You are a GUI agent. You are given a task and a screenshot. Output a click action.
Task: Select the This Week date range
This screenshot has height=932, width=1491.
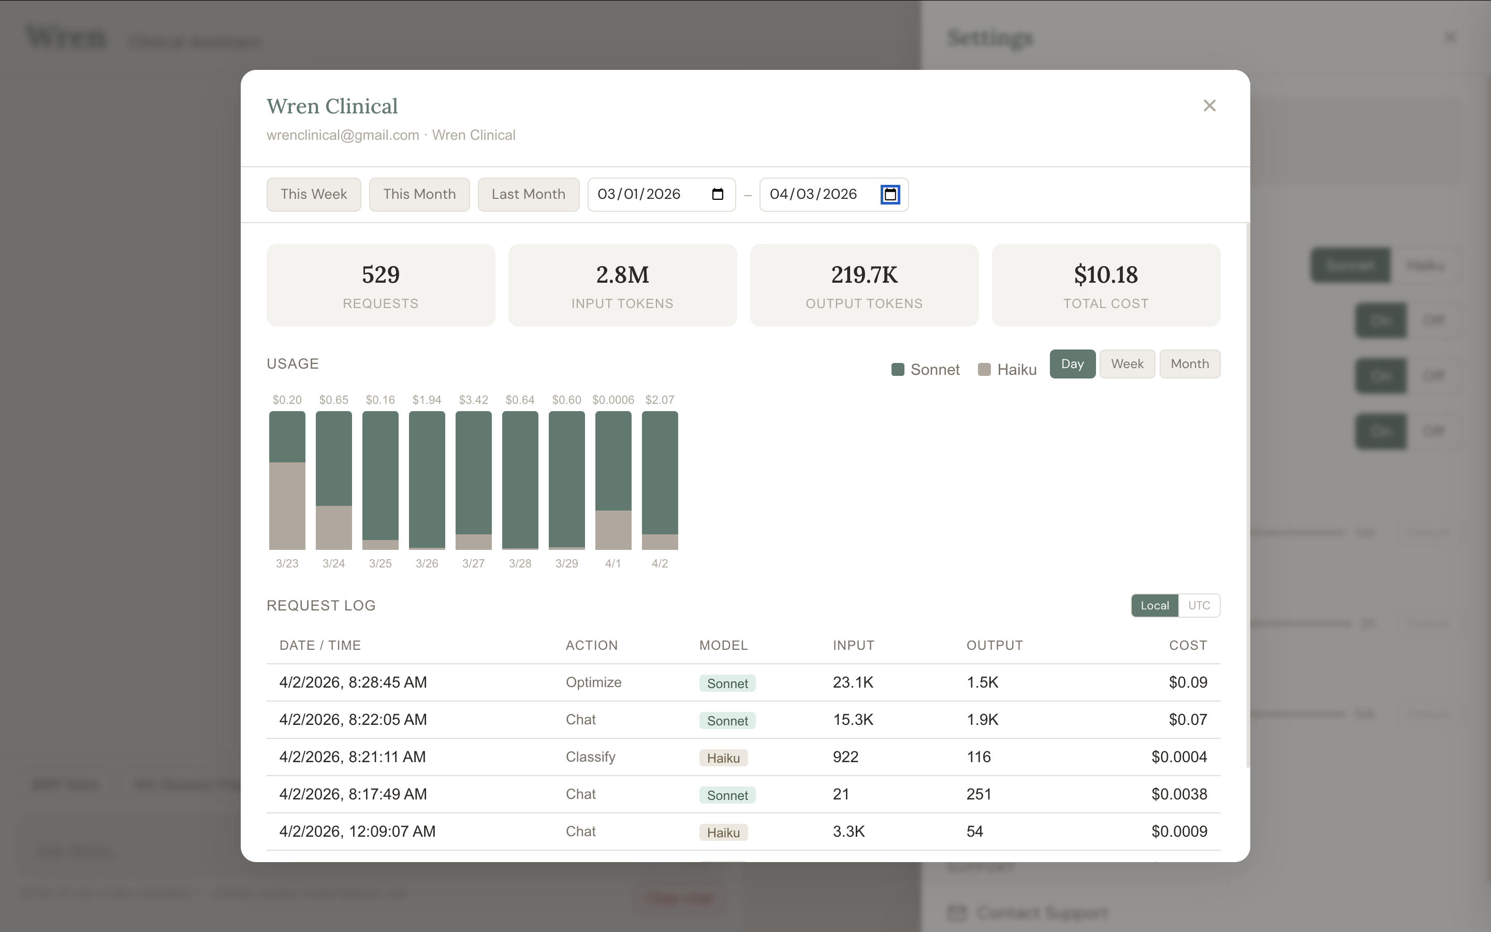point(313,194)
